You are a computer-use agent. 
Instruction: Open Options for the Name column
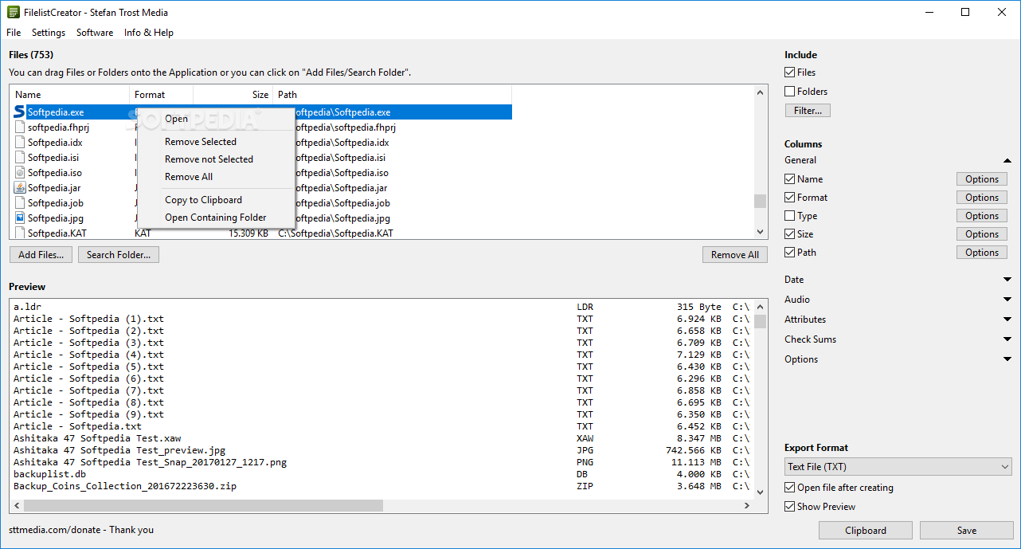coord(982,179)
